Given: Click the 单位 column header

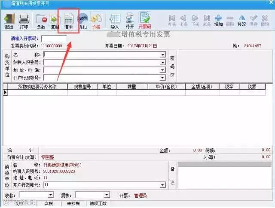Looking at the screenshot, I should (107, 87).
